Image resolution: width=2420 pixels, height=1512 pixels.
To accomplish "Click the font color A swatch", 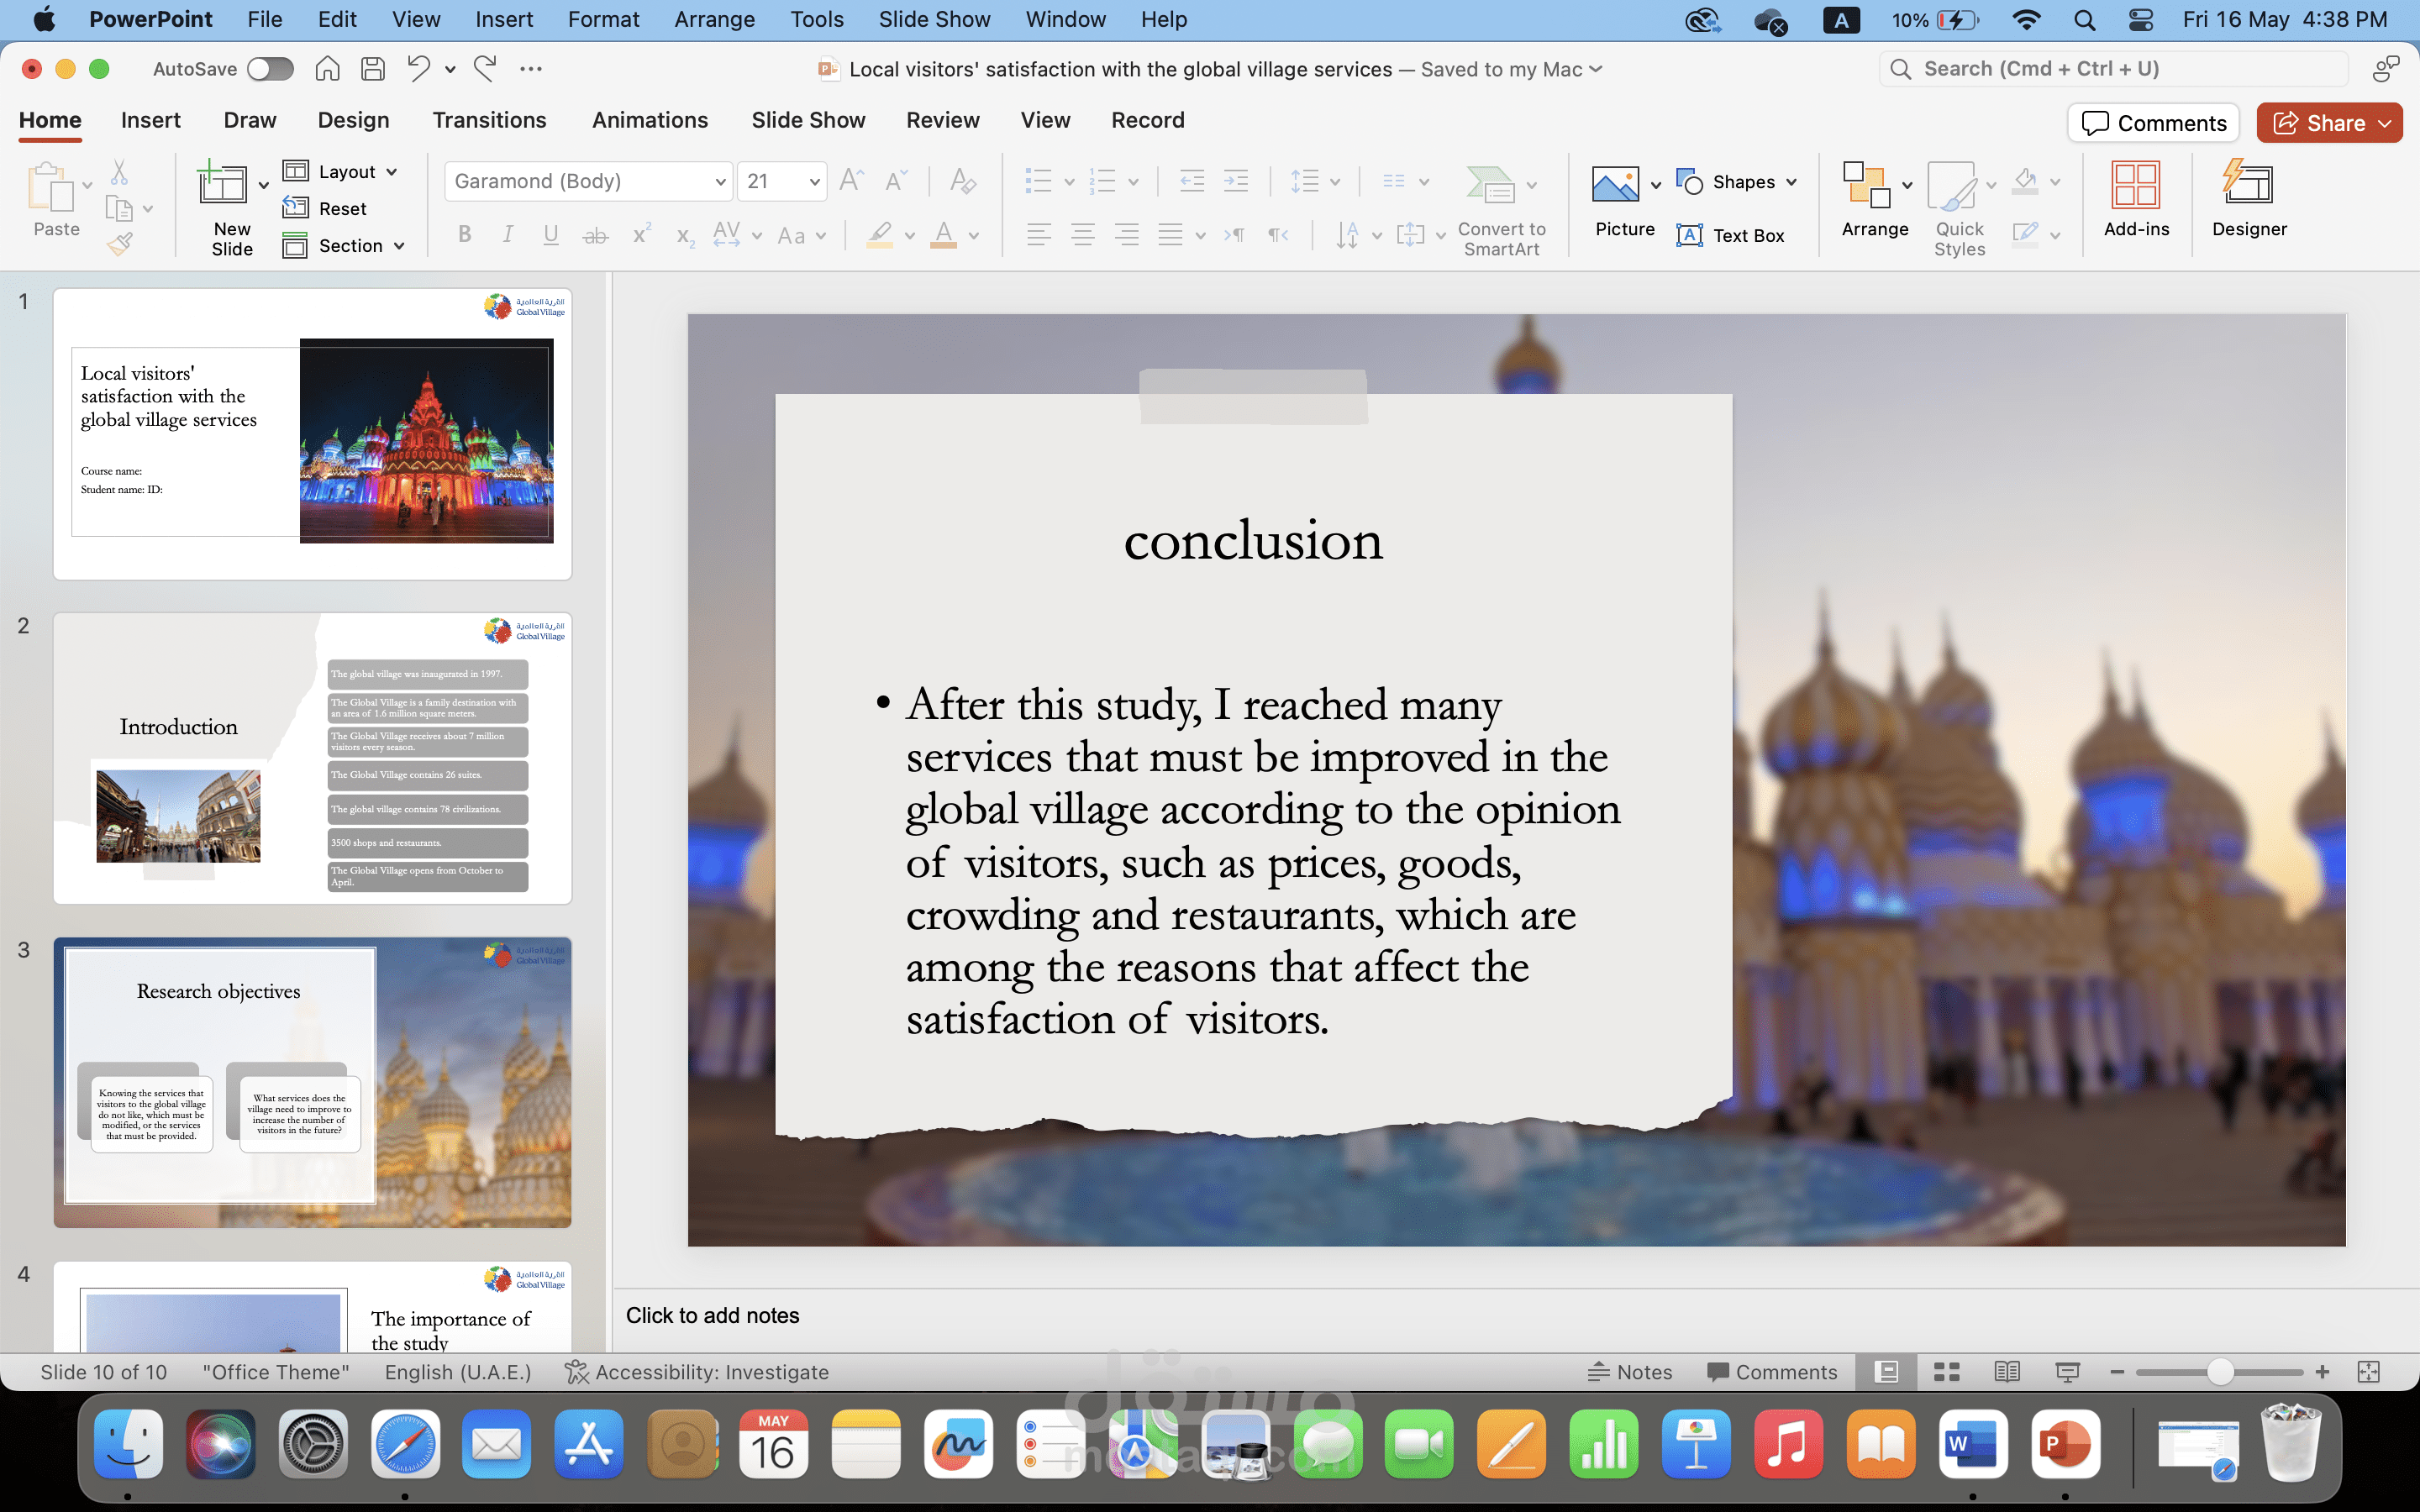I will click(943, 236).
